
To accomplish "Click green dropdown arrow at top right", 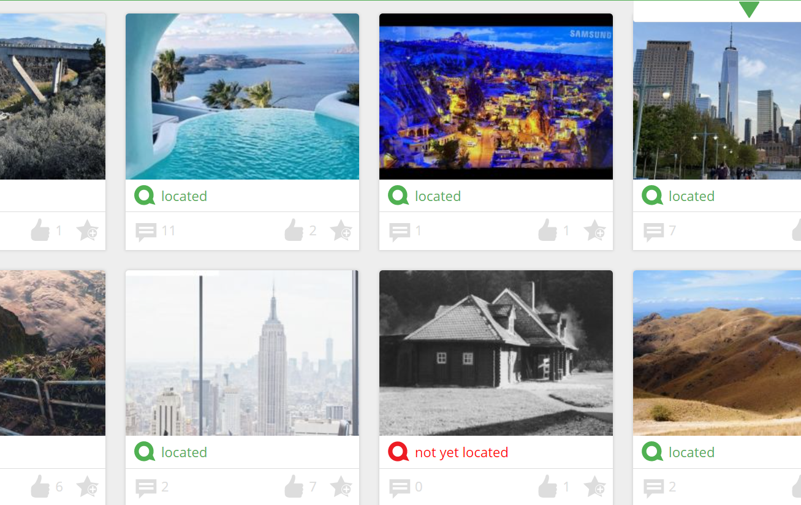I will [x=749, y=9].
